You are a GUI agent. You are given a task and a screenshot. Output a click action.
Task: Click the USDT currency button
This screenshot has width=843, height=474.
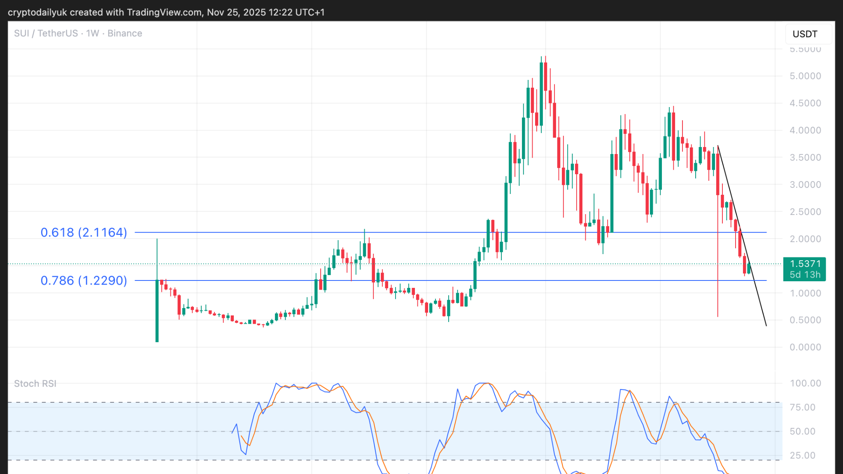pos(805,34)
